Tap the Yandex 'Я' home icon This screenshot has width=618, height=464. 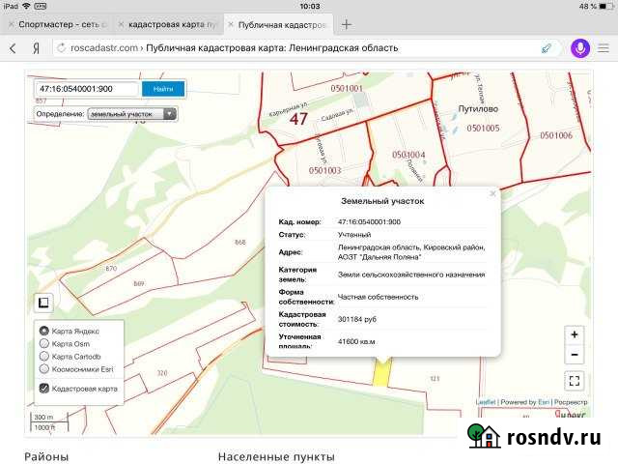(36, 47)
